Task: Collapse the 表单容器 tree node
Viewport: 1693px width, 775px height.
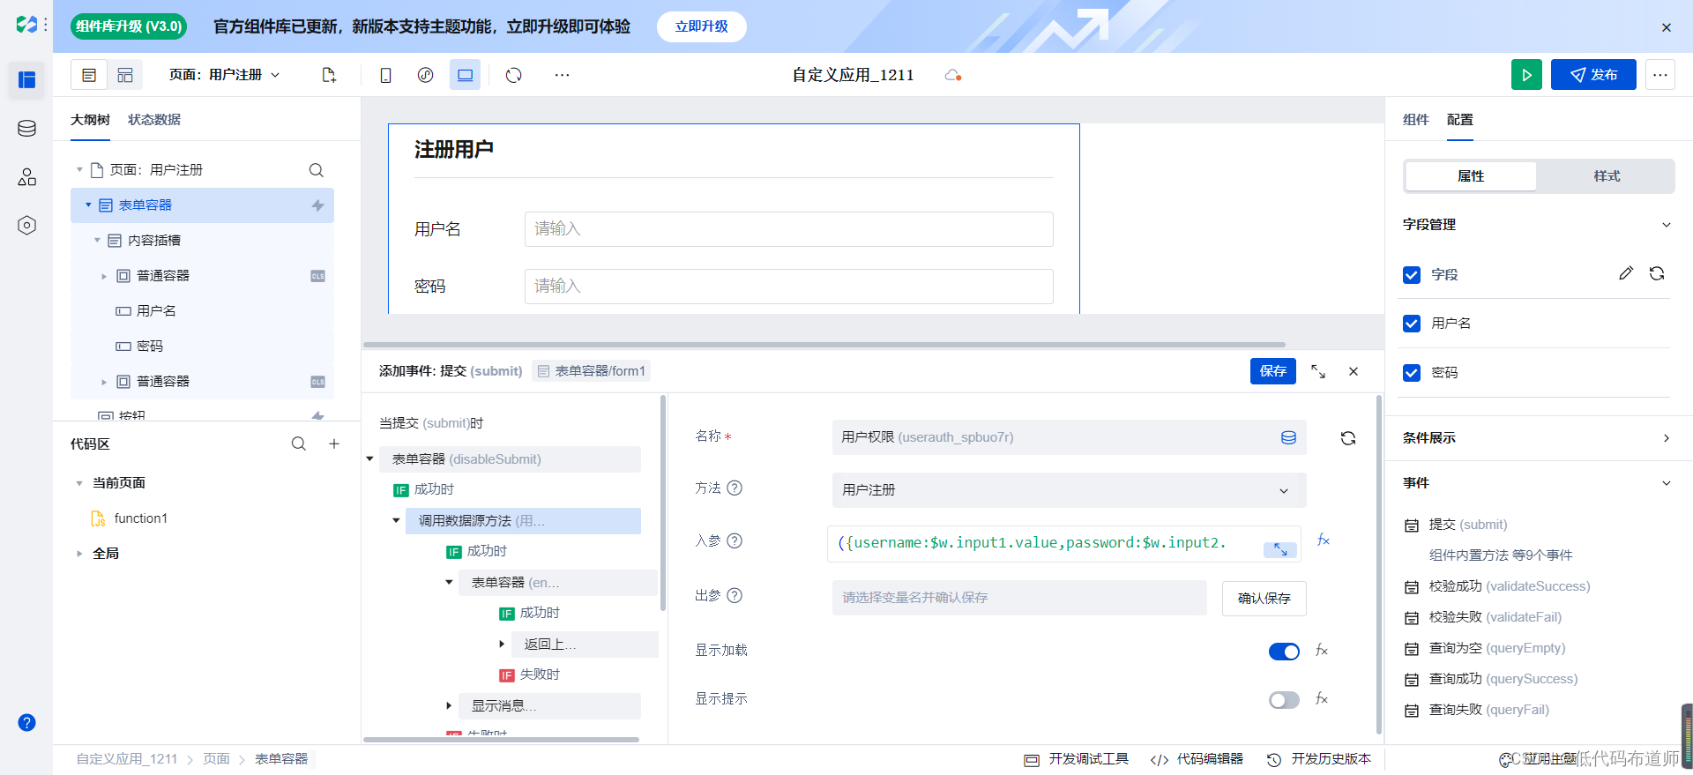Action: [88, 205]
